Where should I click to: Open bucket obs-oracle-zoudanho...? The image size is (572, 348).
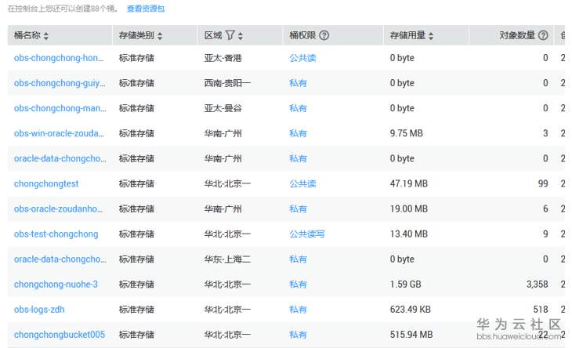click(x=58, y=209)
